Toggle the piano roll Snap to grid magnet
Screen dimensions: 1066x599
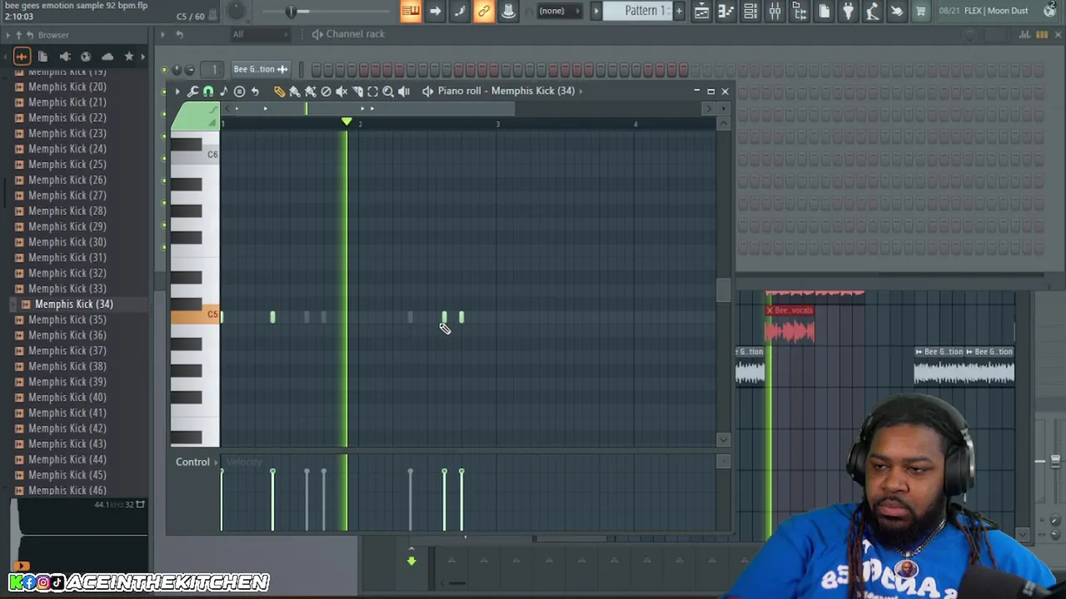tap(208, 92)
